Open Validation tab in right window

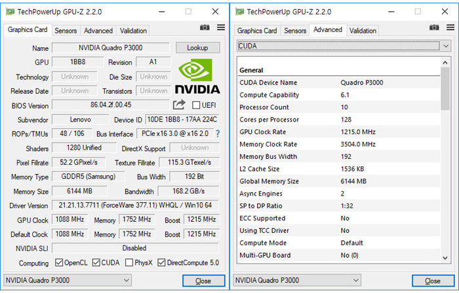click(363, 31)
